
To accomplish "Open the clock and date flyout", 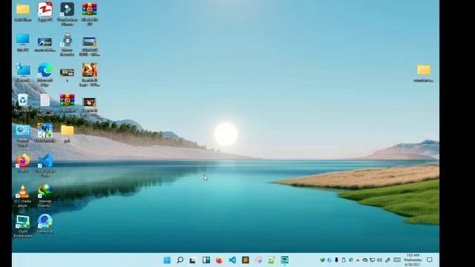I will [x=413, y=260].
